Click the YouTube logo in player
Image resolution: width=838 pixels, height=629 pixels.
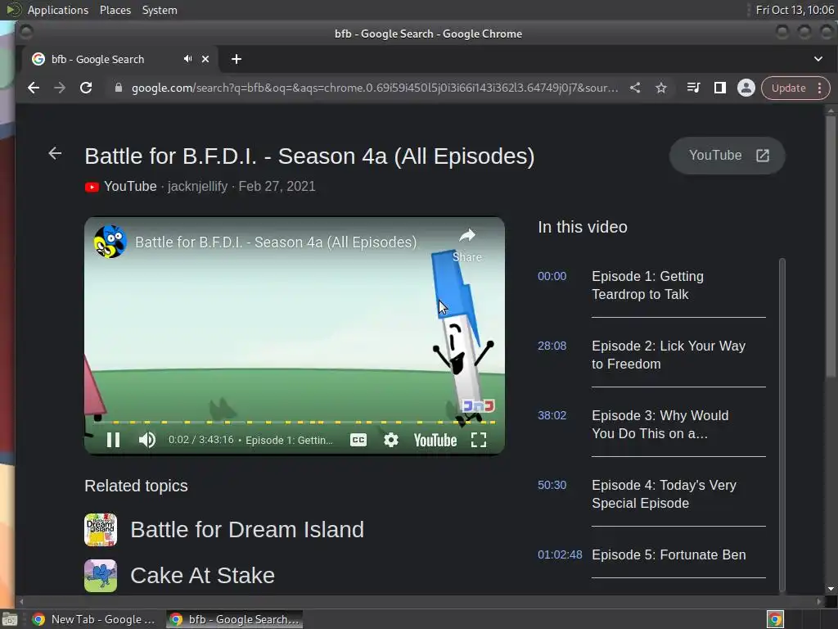(435, 440)
